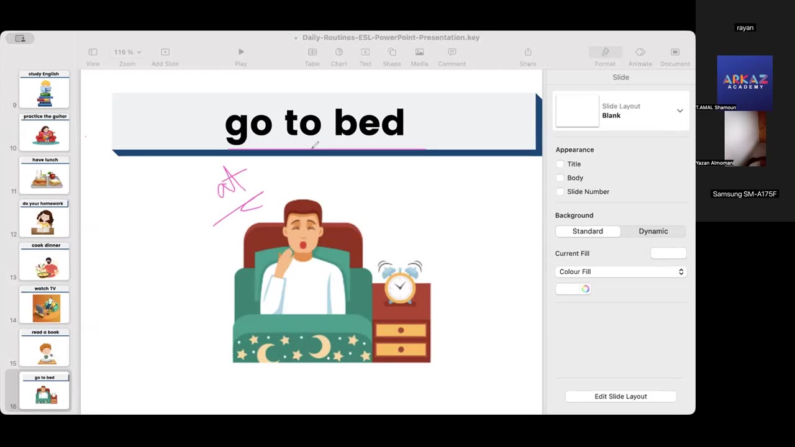
Task: Click the Chart toolbar icon
Action: pyautogui.click(x=339, y=52)
